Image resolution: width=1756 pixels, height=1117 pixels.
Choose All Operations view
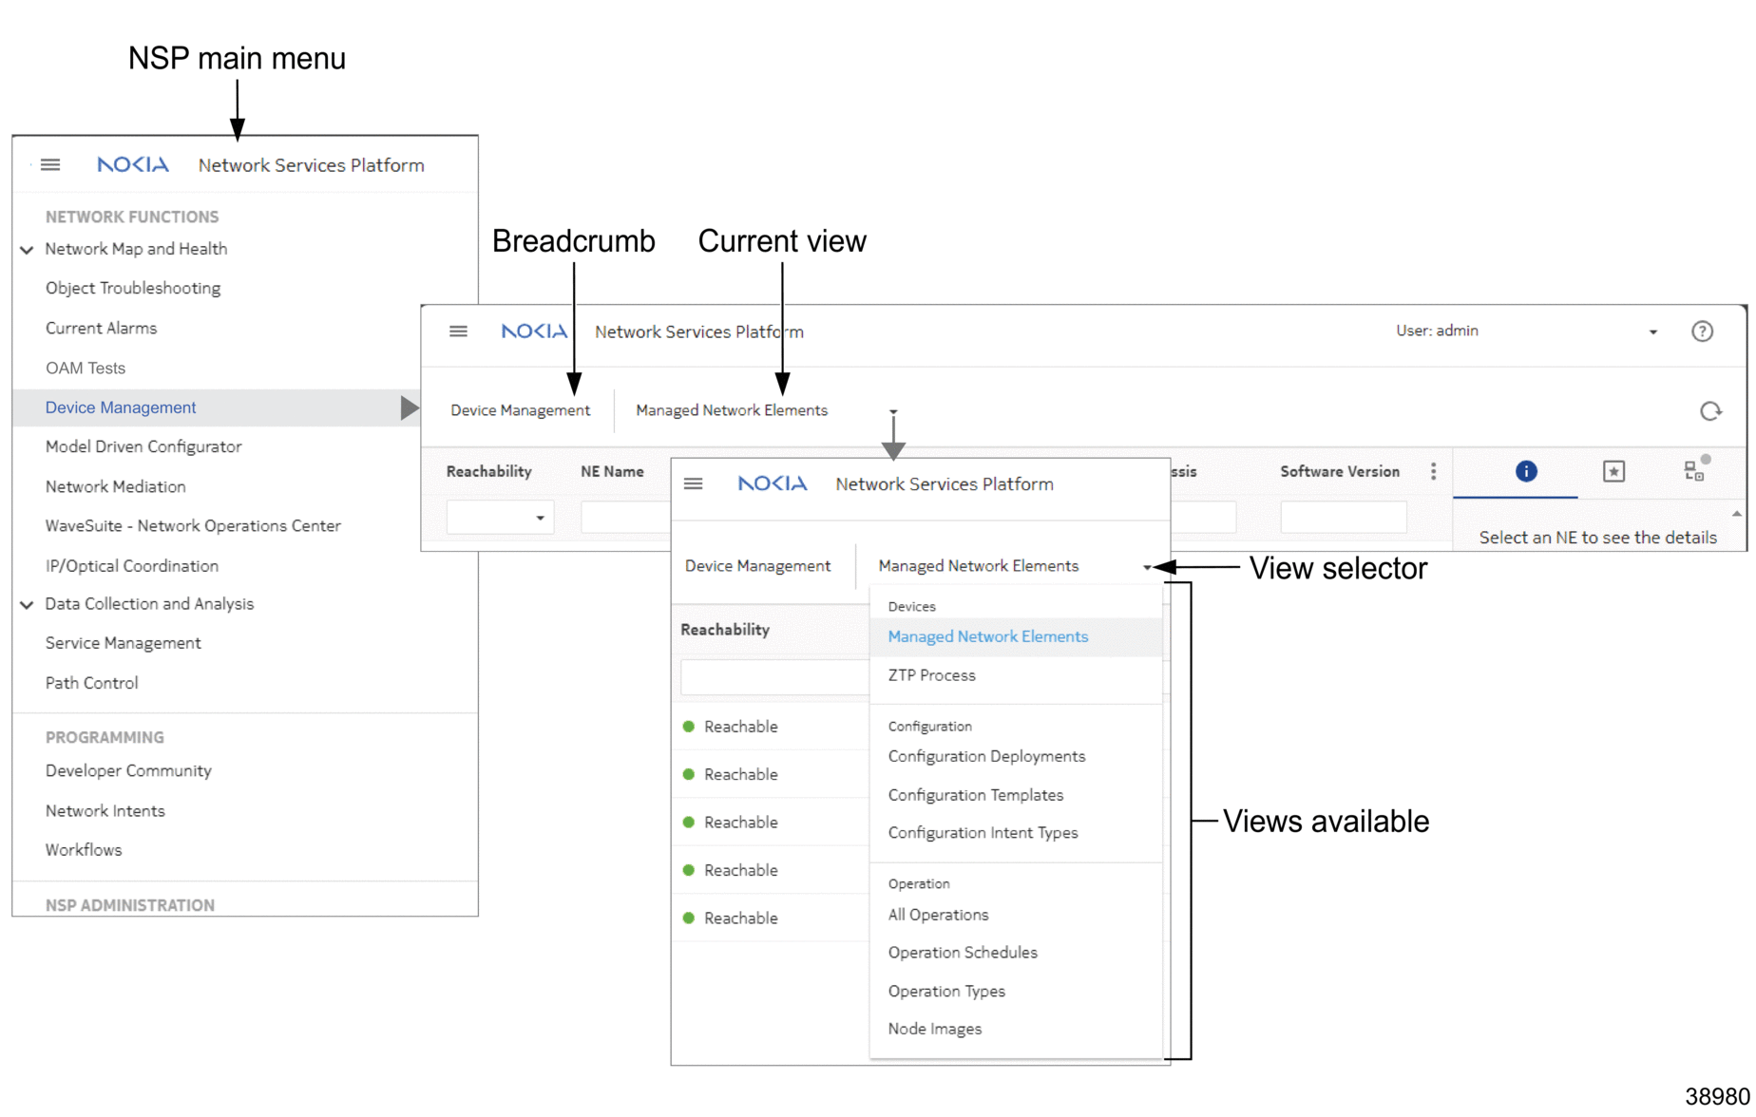939,916
